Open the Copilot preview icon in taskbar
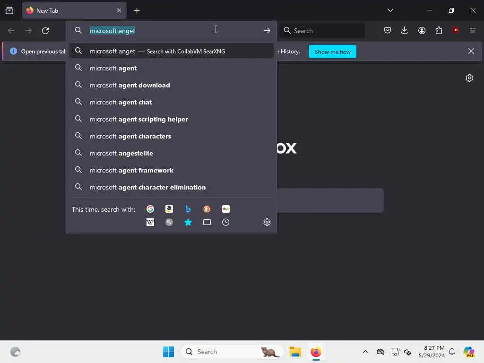This screenshot has width=484, height=363. click(469, 352)
